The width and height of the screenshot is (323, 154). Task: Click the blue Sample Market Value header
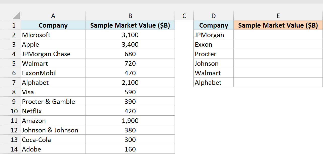(130, 25)
